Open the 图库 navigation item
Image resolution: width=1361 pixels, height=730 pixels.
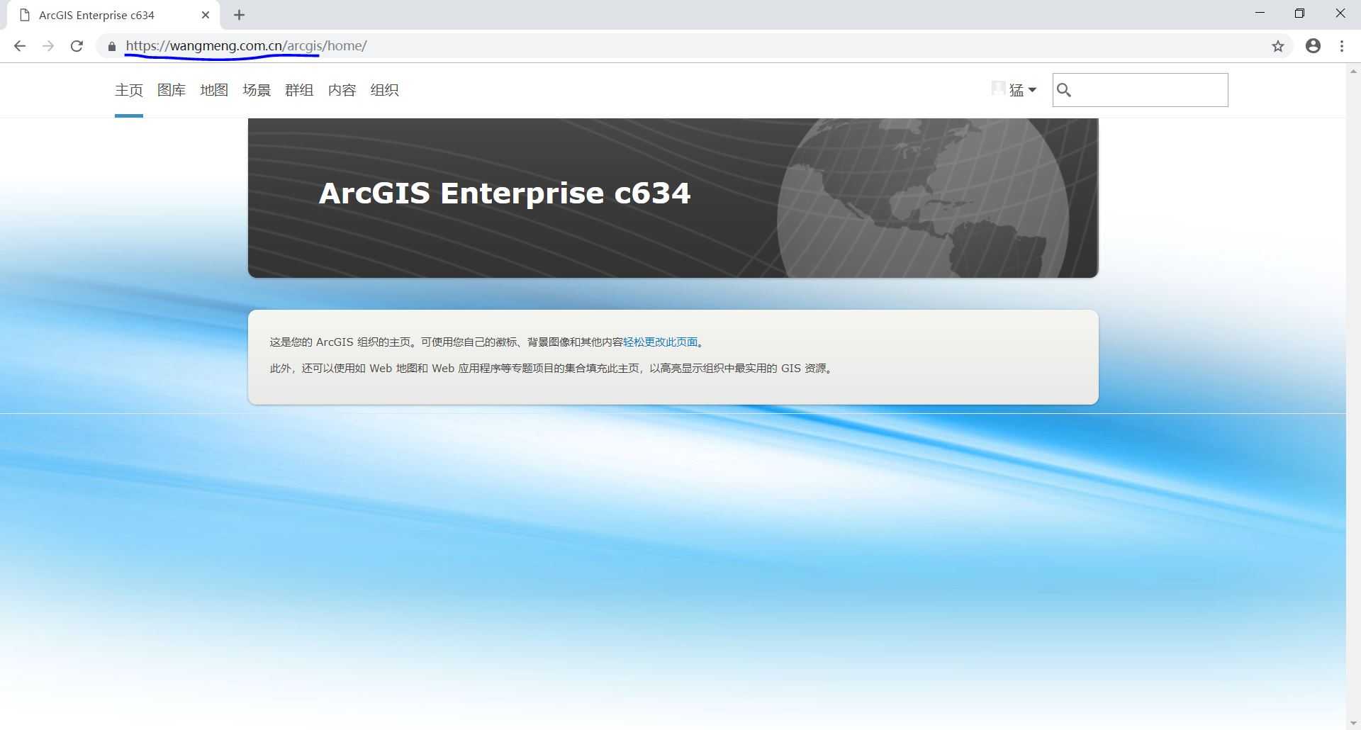(x=172, y=90)
